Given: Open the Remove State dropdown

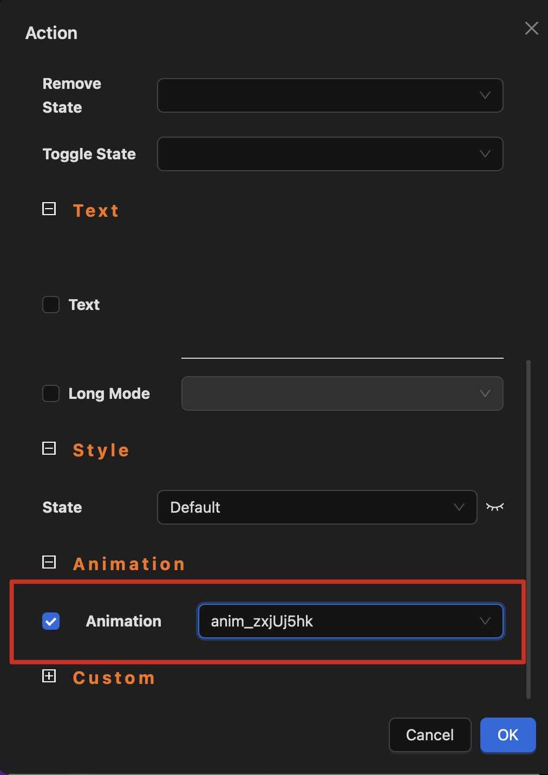Looking at the screenshot, I should (x=330, y=95).
